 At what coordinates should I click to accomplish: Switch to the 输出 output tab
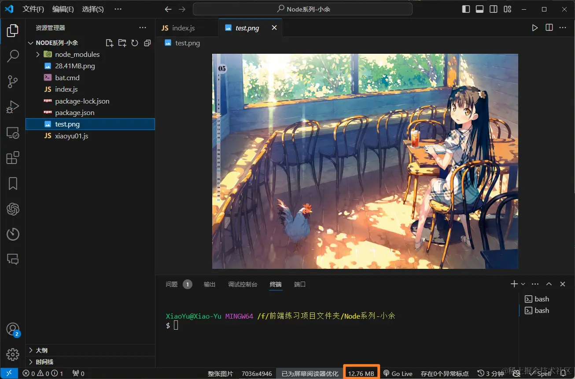coord(210,284)
